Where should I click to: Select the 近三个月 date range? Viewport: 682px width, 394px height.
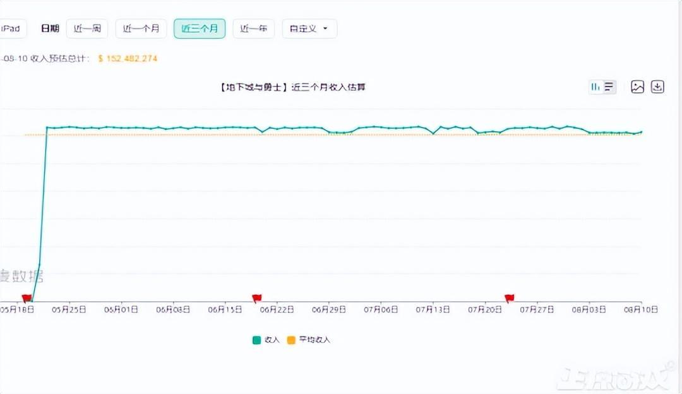click(200, 28)
